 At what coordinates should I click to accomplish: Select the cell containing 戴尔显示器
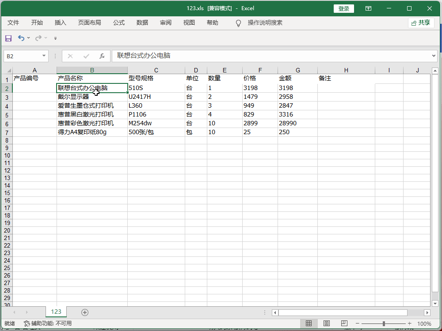click(92, 97)
